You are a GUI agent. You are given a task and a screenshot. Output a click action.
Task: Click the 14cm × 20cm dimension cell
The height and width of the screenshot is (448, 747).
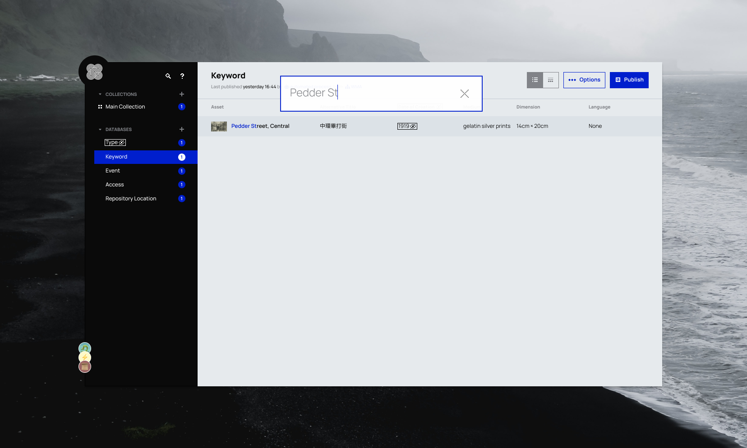(532, 126)
